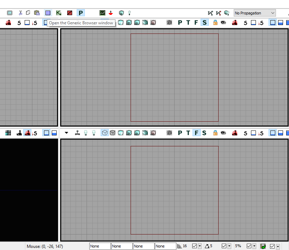This screenshot has width=289, height=250.
Task: Click the first None status field
Action: (x=100, y=246)
